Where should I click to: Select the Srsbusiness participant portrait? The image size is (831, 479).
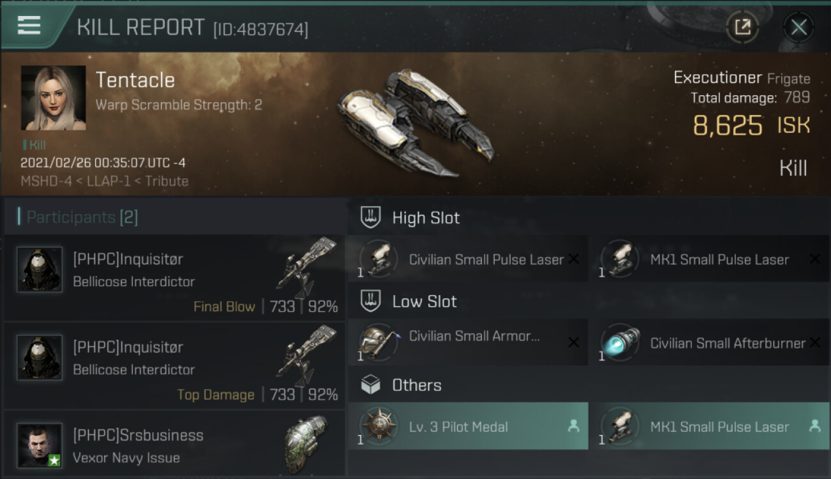[x=40, y=445]
